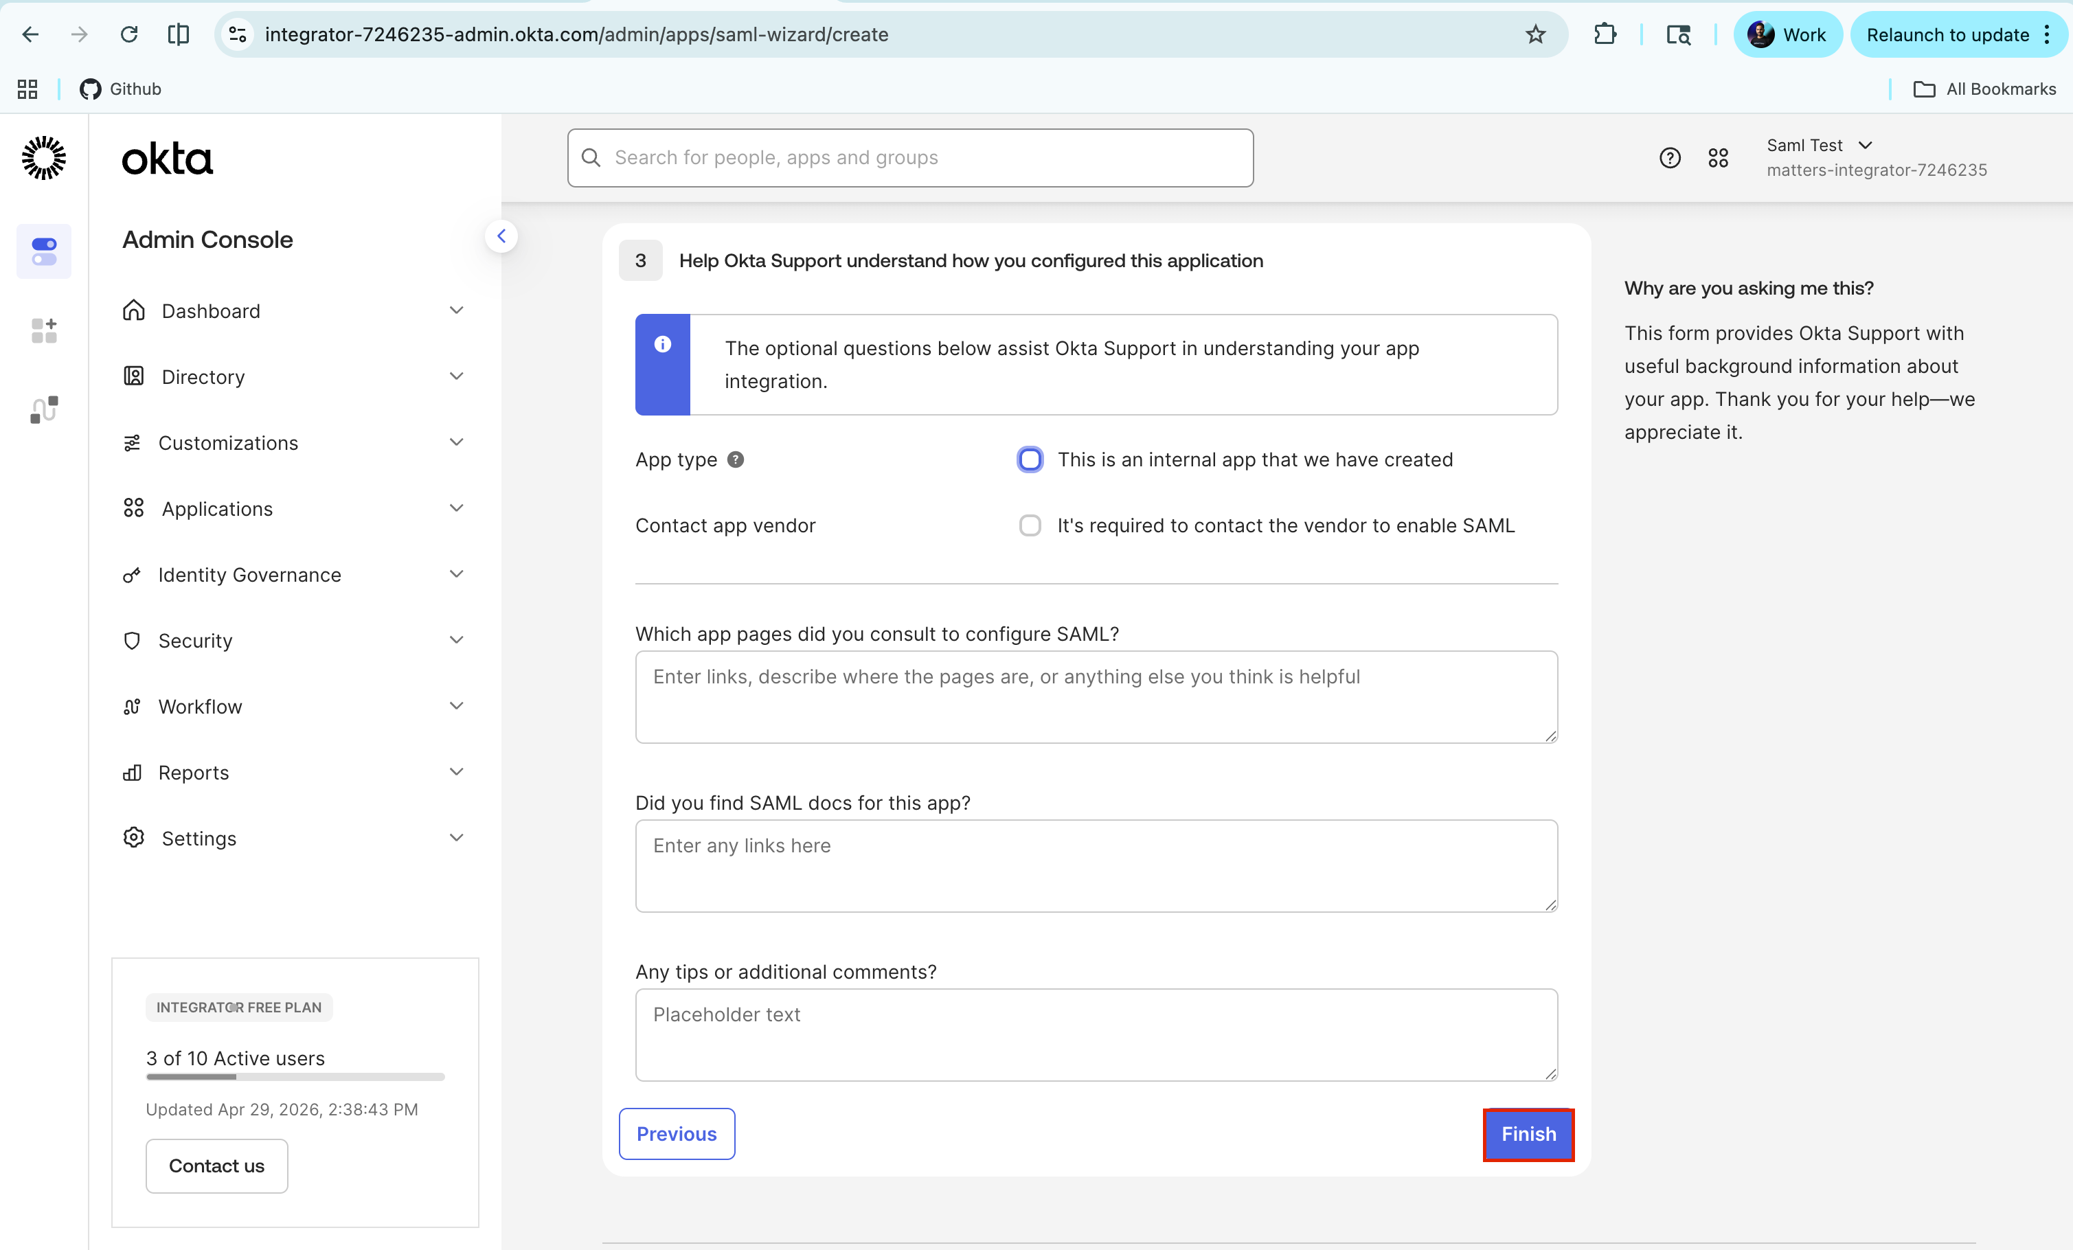Screen dimensions: 2073x1250
Task: Click the okta wordmark logo
Action: point(168,159)
